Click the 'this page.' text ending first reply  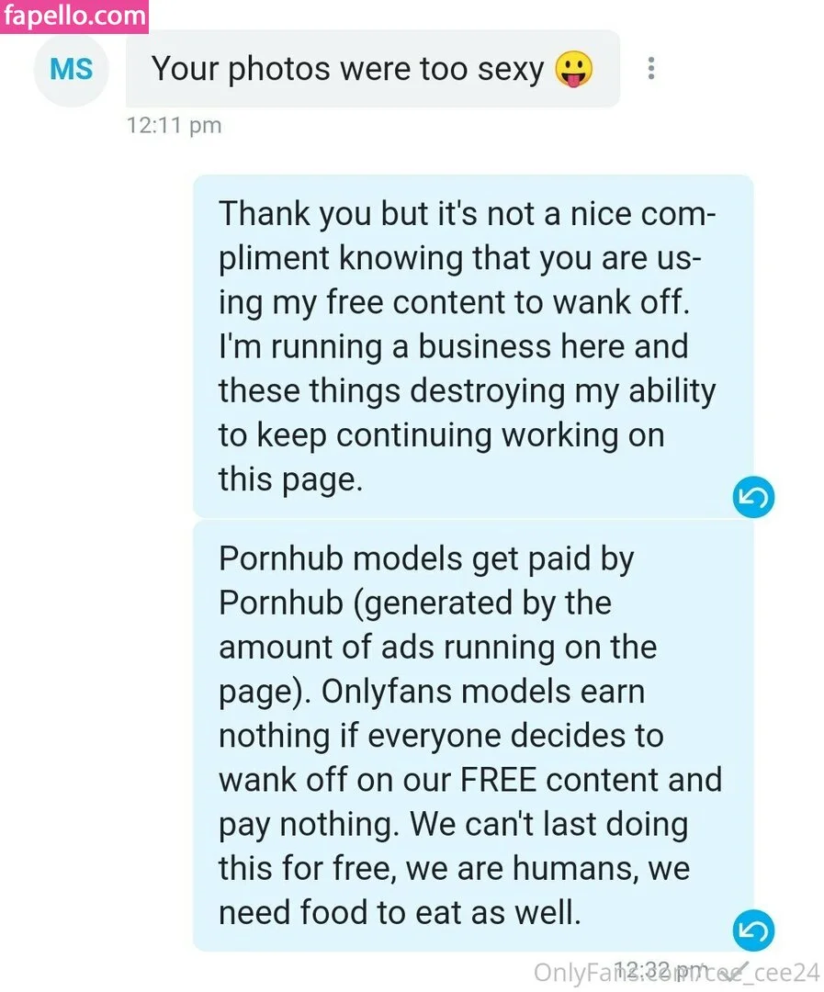pos(290,479)
